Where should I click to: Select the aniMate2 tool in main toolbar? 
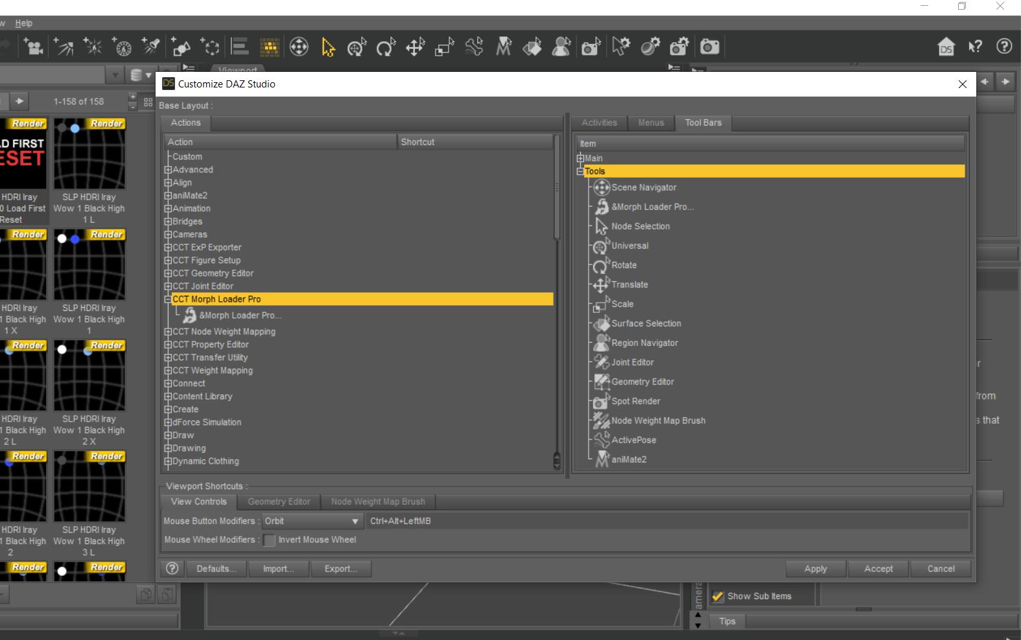point(504,47)
